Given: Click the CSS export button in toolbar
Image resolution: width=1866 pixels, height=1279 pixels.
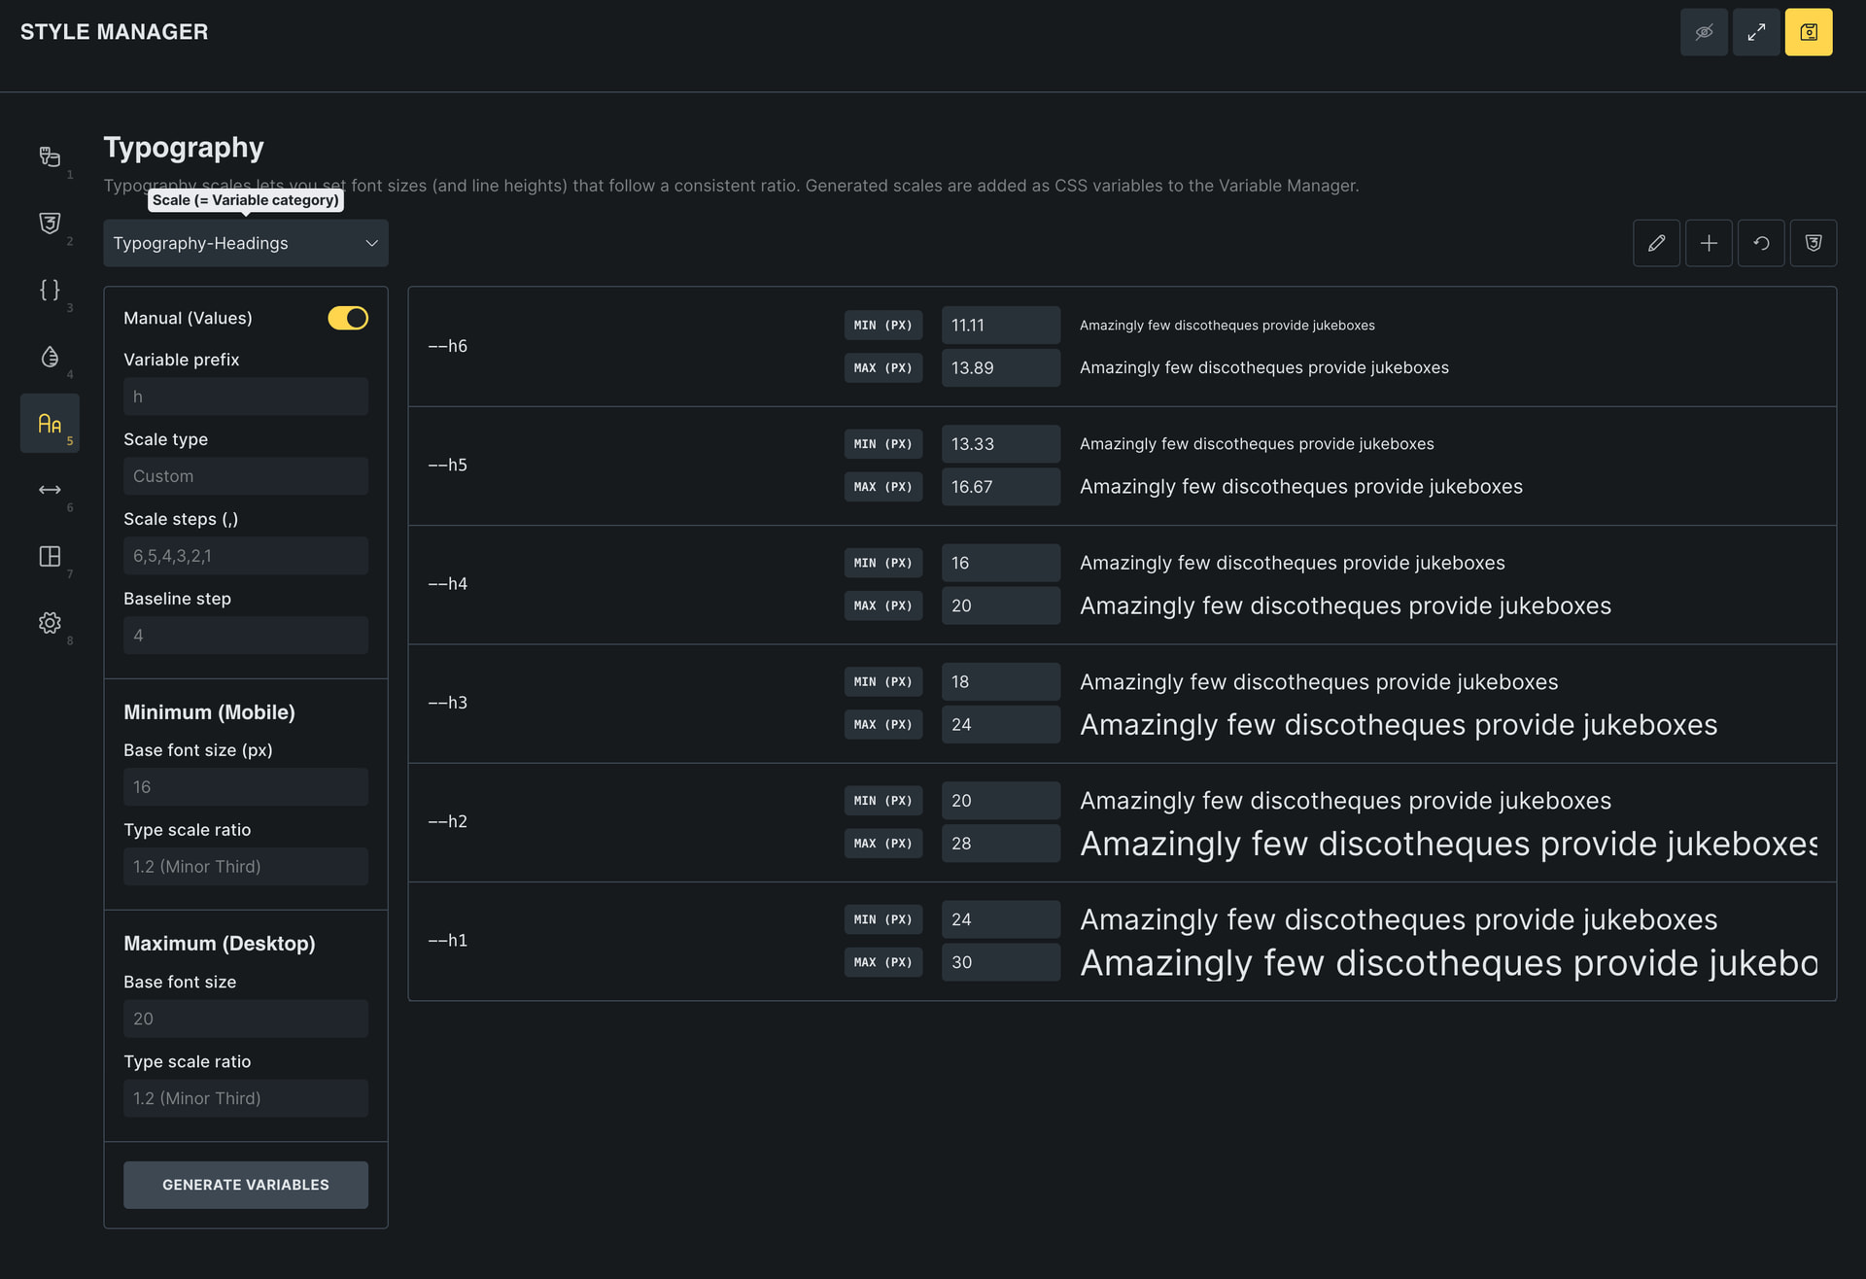Looking at the screenshot, I should pyautogui.click(x=1813, y=243).
